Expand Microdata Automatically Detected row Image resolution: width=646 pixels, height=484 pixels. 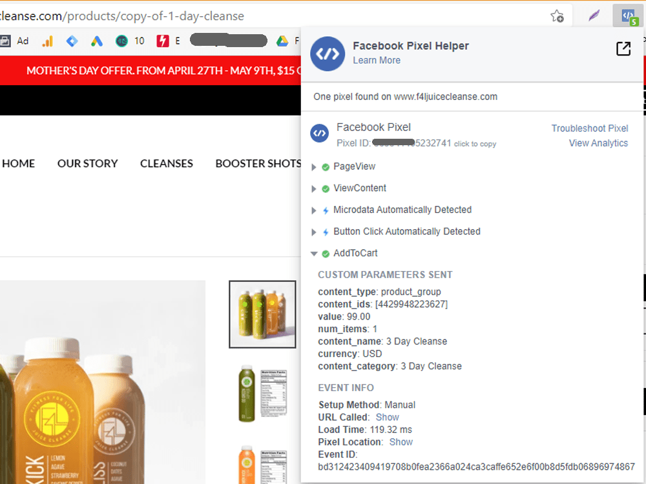[314, 210]
